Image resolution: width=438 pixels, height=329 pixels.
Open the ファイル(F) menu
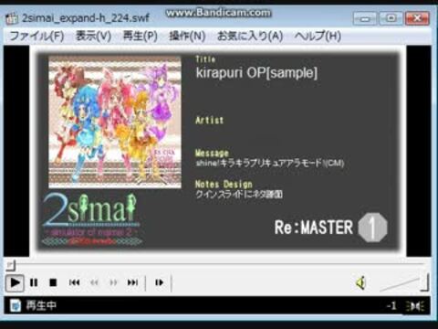(x=36, y=36)
